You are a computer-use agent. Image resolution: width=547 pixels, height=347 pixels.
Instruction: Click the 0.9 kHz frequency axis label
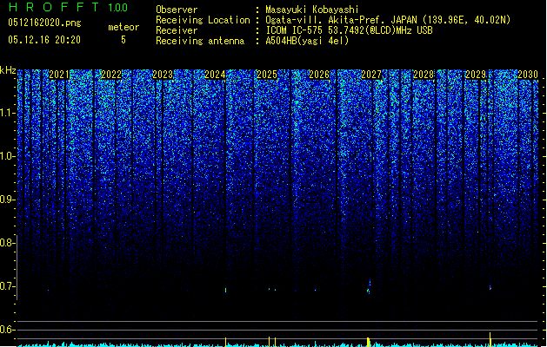pyautogui.click(x=8, y=200)
